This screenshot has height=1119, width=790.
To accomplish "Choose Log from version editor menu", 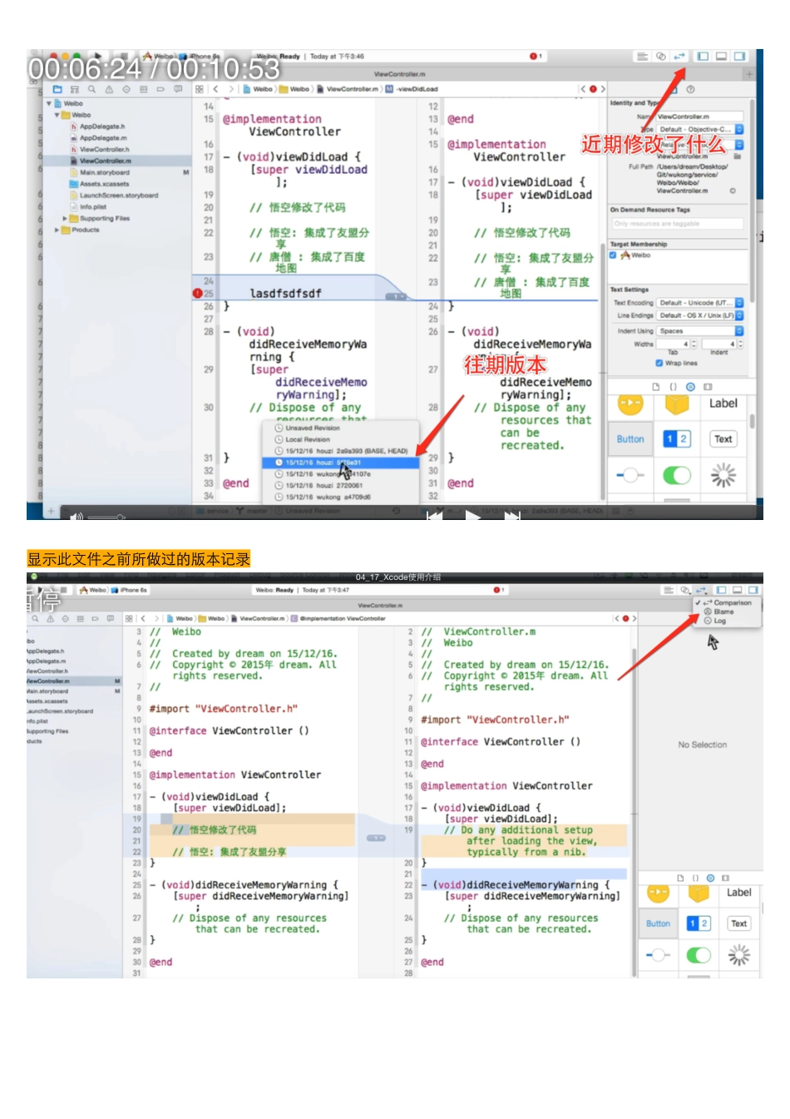I will pyautogui.click(x=719, y=621).
